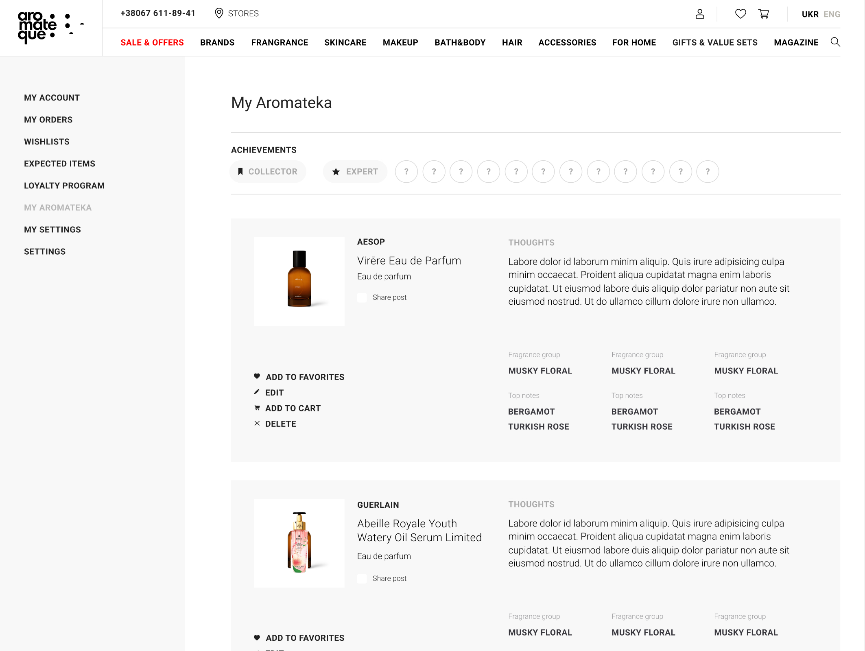Open Gifts & Value Sets menu
Image resolution: width=865 pixels, height=651 pixels.
pyautogui.click(x=715, y=42)
